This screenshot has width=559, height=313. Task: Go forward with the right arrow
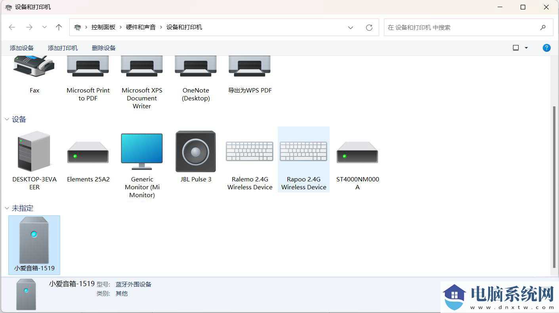[x=29, y=27]
